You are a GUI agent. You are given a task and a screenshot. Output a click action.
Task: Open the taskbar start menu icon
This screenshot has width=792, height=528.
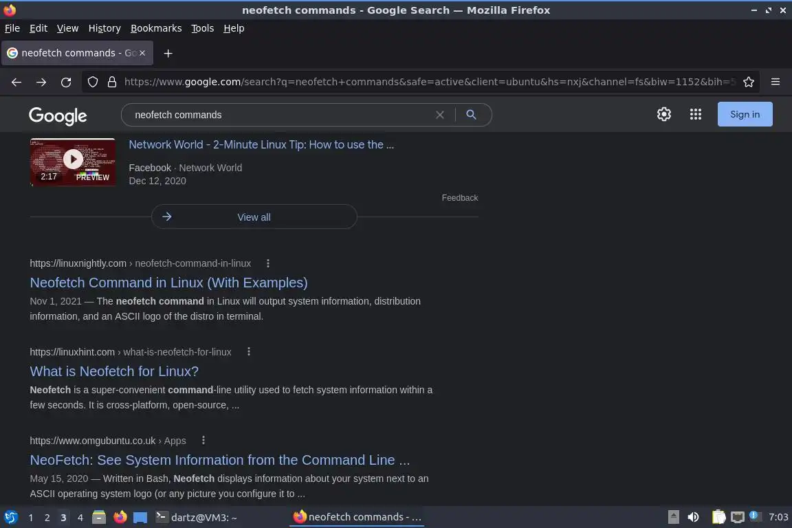click(10, 517)
